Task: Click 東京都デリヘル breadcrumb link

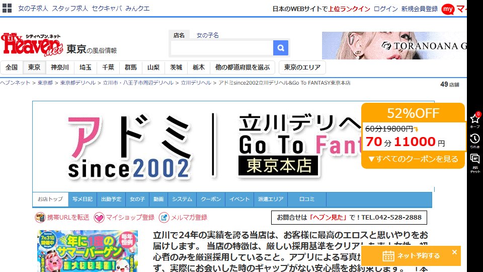Action: (78, 83)
